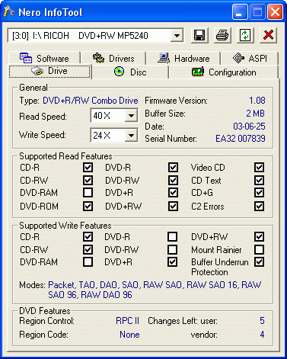Viewport: 287px width, 359px height.
Task: Toggle DVD-RAM checkbox under Read Features
Action: click(88, 193)
